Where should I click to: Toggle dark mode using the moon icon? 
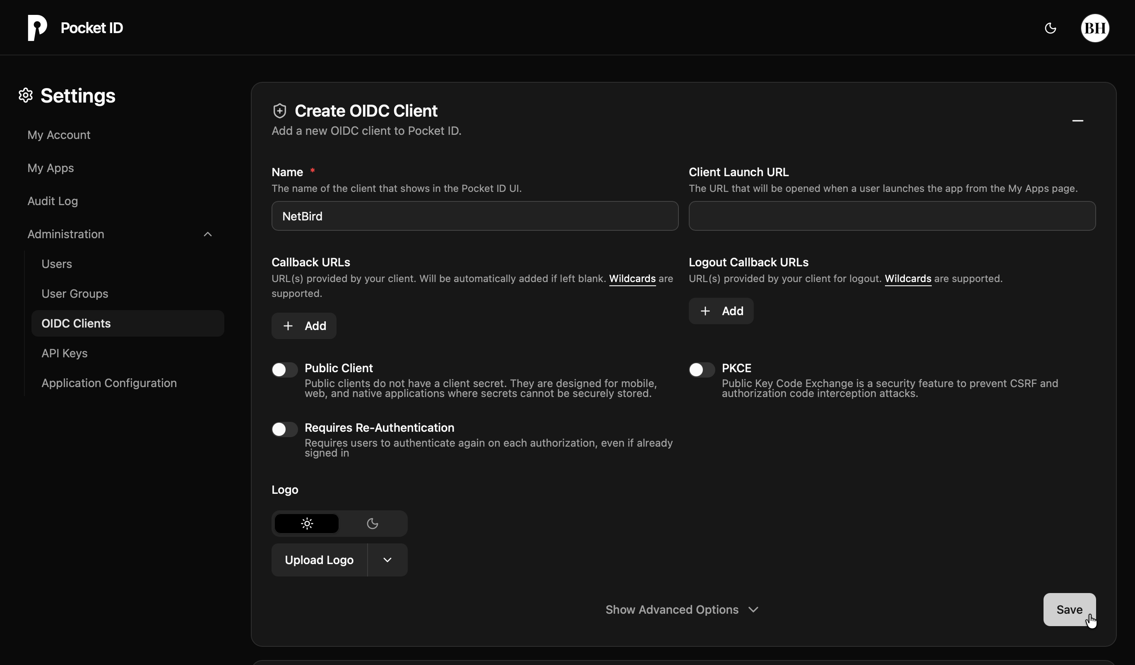1051,28
